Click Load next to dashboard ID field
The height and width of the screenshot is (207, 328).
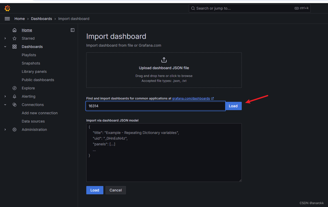(233, 106)
